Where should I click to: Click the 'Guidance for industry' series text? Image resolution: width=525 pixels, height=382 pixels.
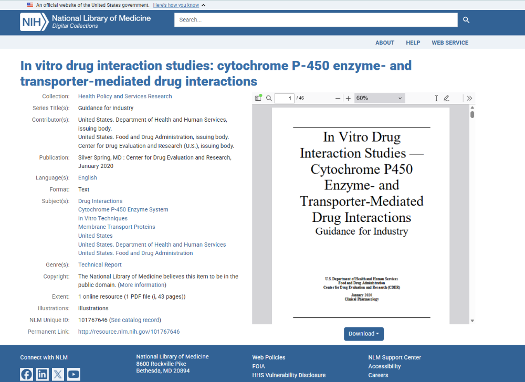click(x=106, y=108)
